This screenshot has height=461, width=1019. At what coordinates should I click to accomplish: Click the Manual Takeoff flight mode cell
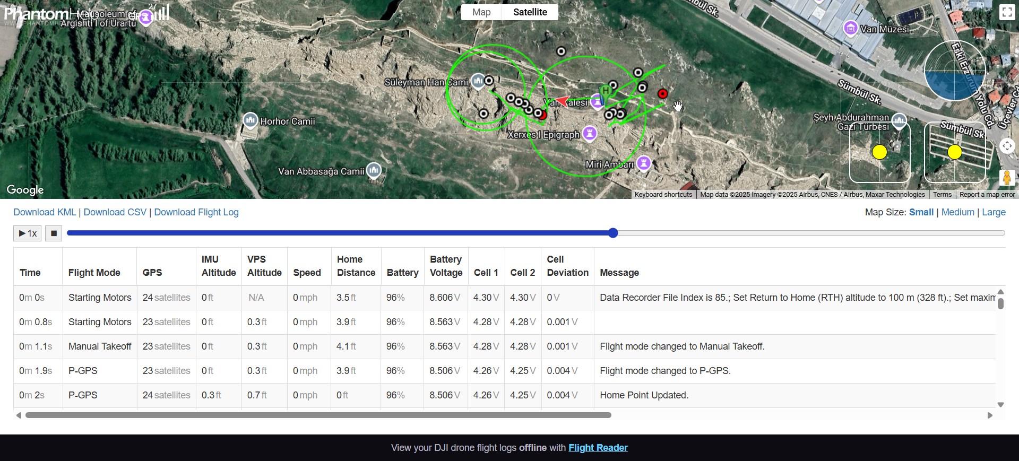[100, 346]
